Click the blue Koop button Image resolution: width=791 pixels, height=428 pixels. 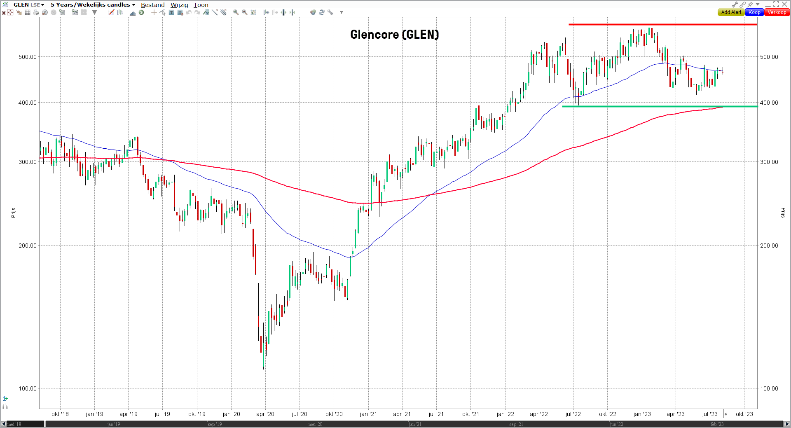click(x=754, y=12)
